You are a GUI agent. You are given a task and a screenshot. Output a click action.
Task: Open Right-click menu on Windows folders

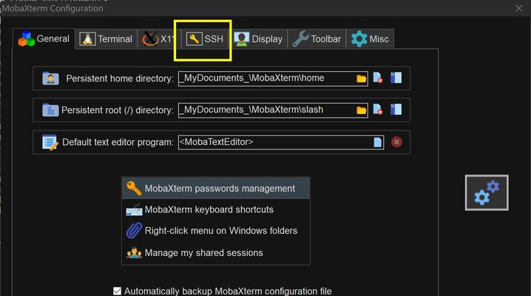(216, 231)
